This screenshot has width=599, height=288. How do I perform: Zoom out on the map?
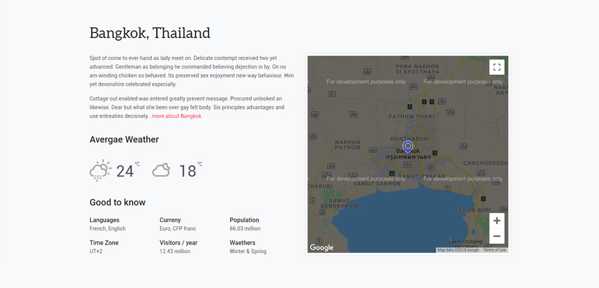(x=496, y=236)
